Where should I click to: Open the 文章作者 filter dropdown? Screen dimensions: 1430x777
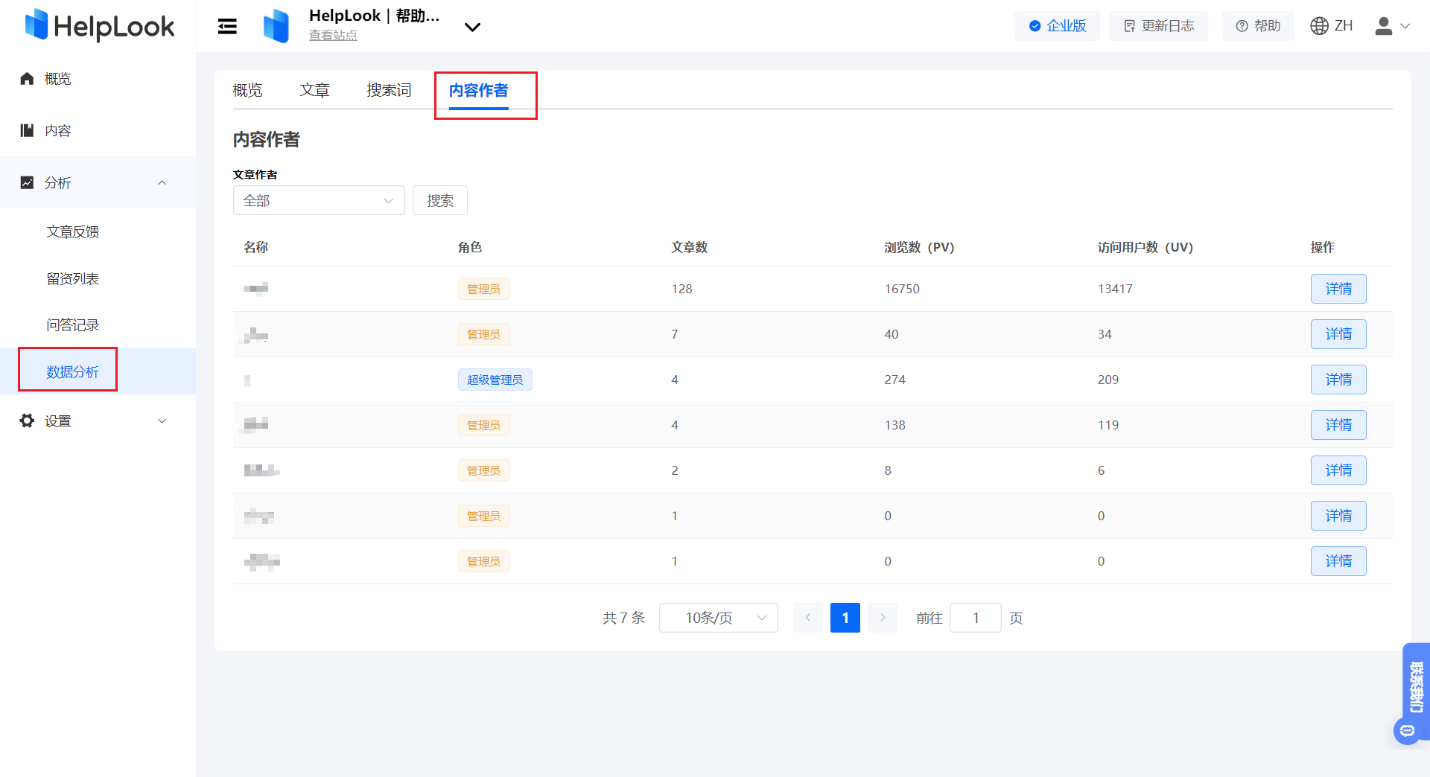click(318, 201)
